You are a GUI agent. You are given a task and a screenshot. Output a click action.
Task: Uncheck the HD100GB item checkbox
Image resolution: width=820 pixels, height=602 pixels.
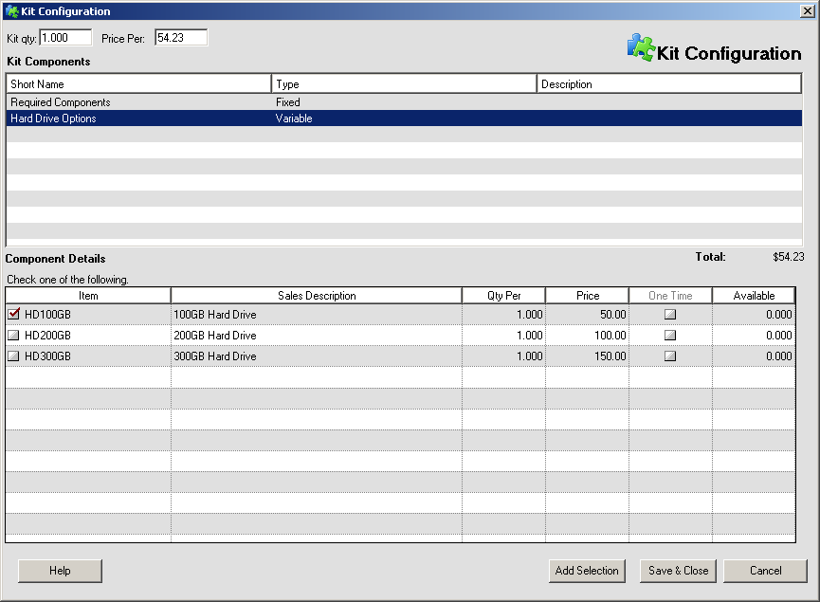(13, 314)
